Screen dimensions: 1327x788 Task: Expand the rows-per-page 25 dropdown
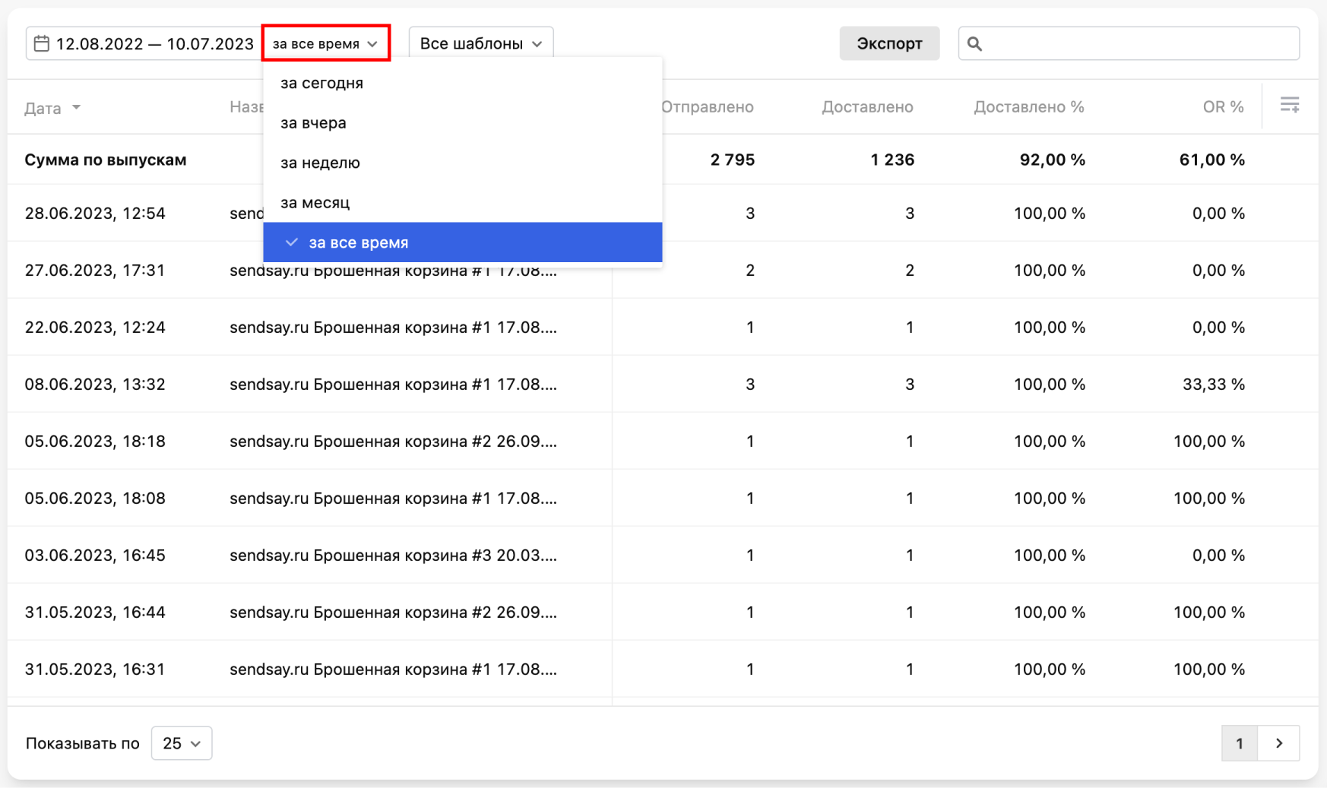click(182, 743)
